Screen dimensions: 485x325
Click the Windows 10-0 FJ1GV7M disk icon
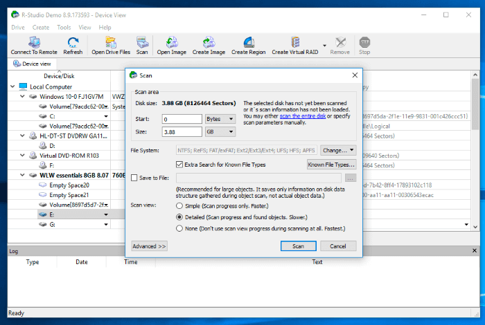point(33,97)
